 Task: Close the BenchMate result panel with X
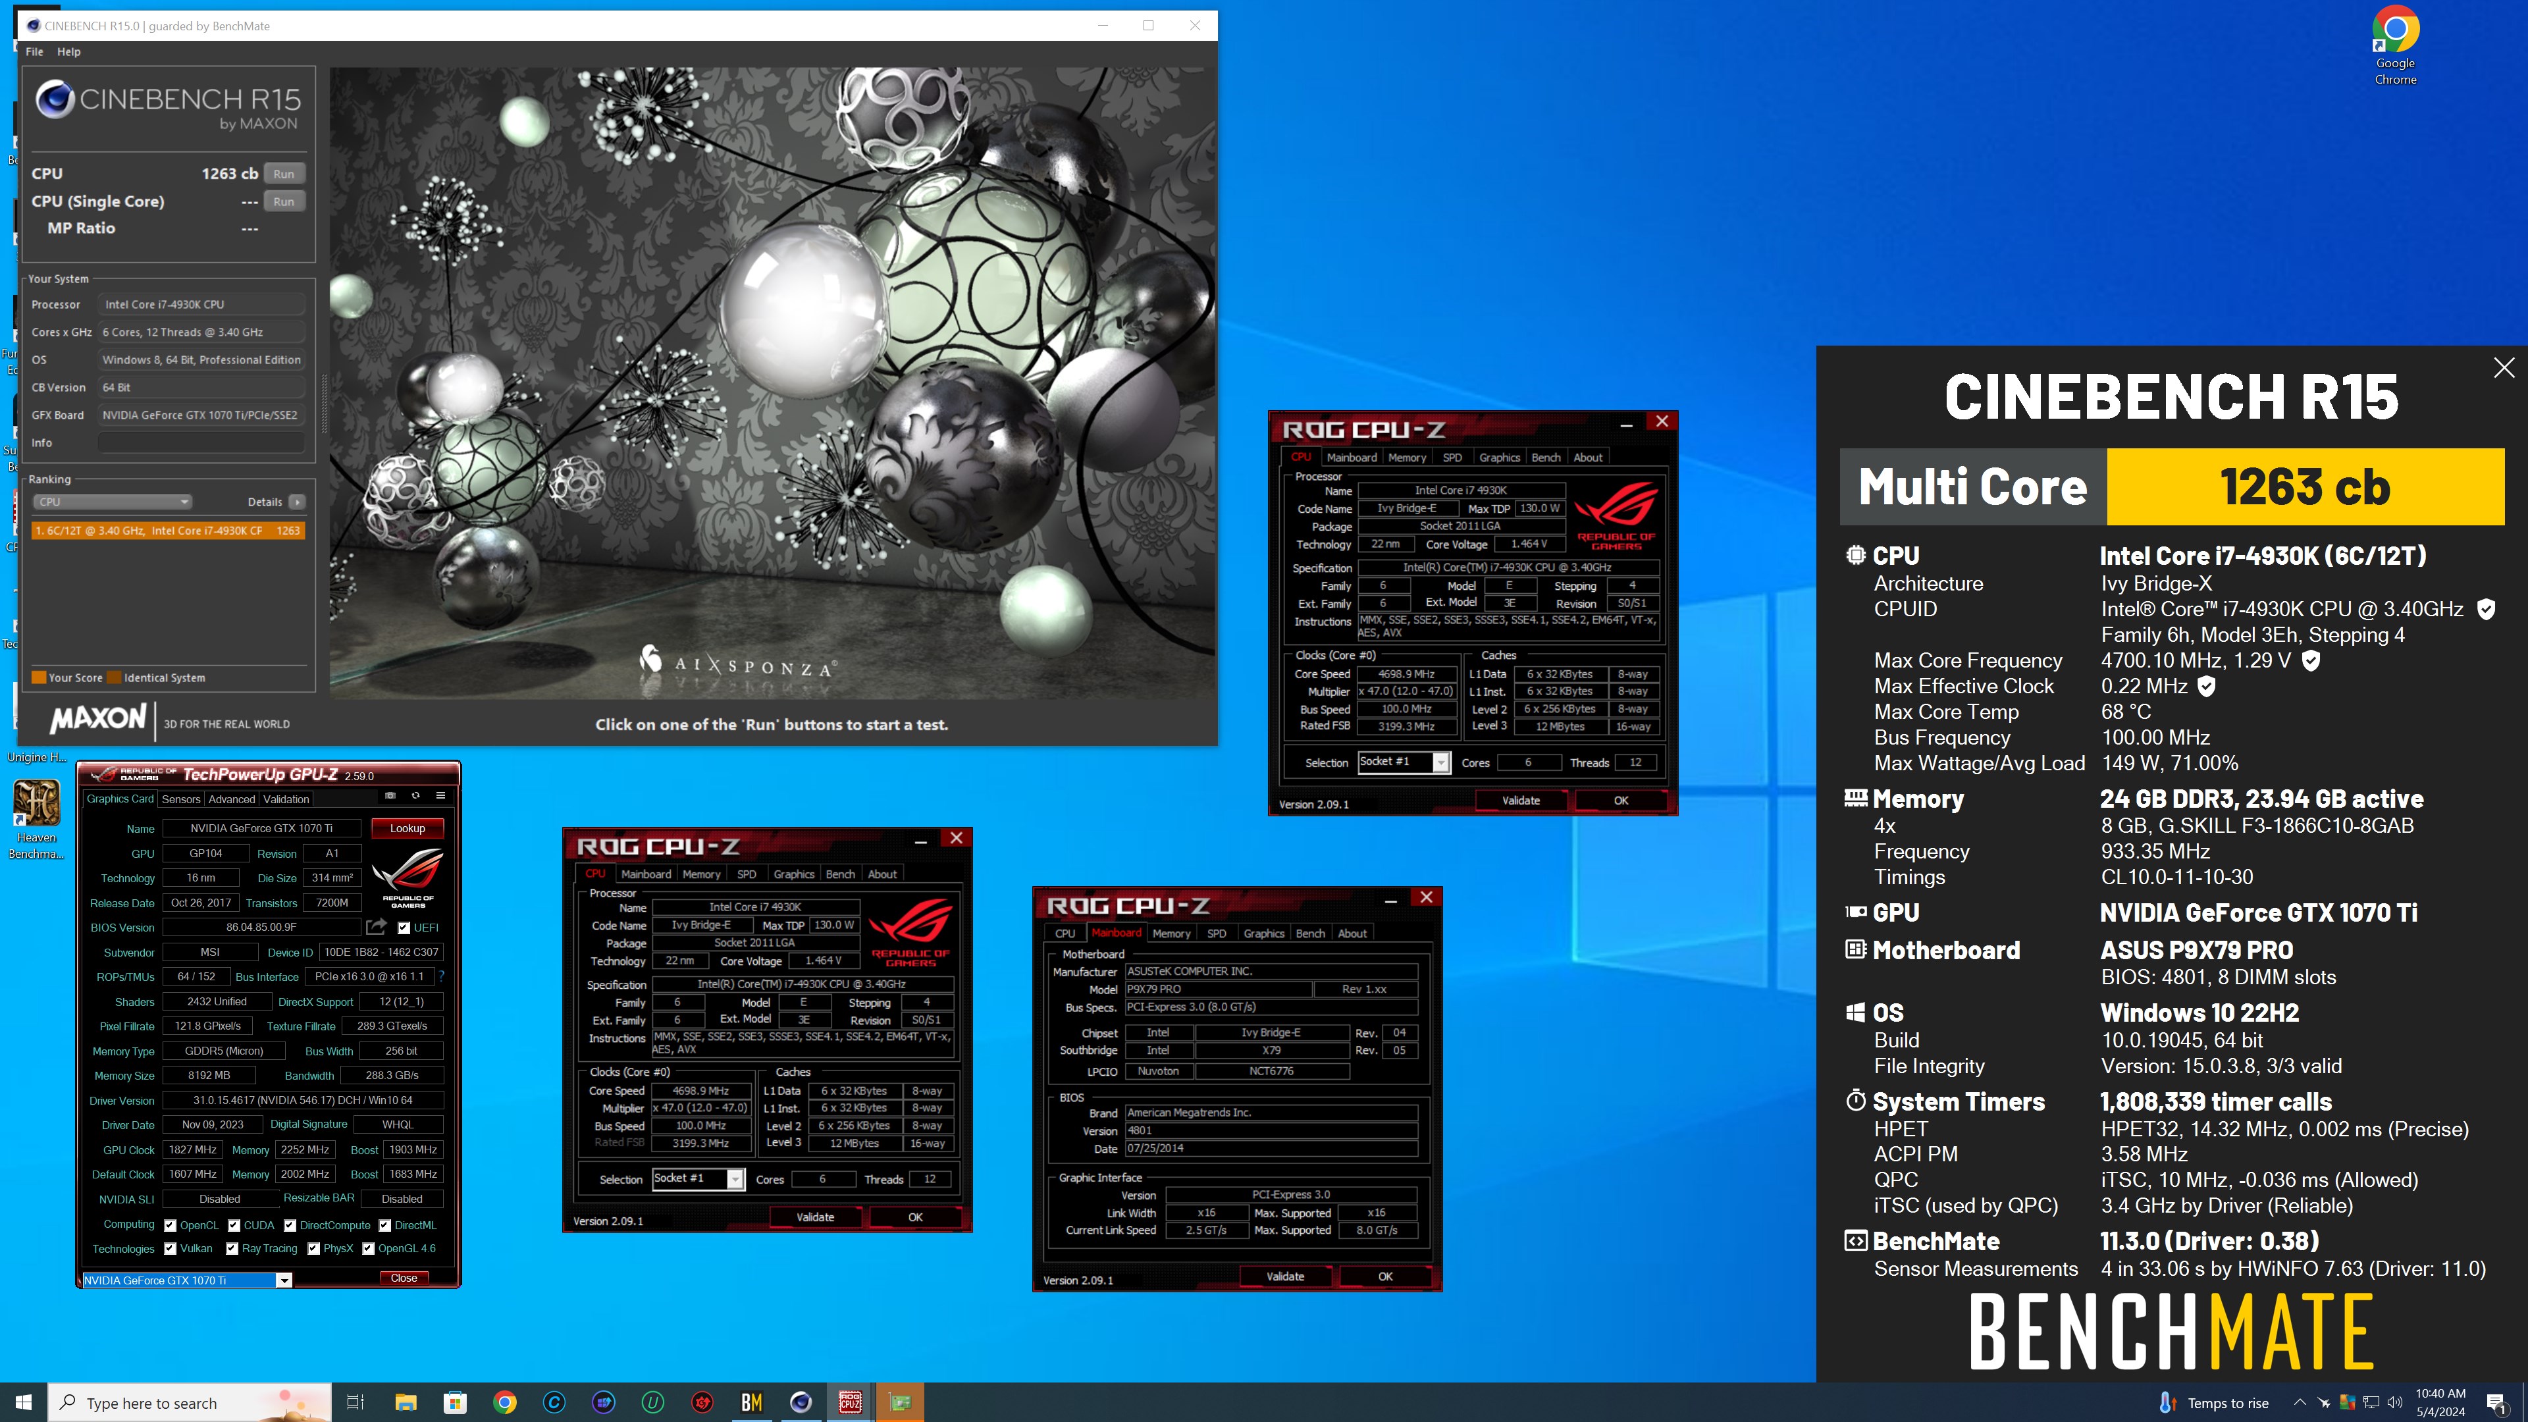pos(2504,368)
